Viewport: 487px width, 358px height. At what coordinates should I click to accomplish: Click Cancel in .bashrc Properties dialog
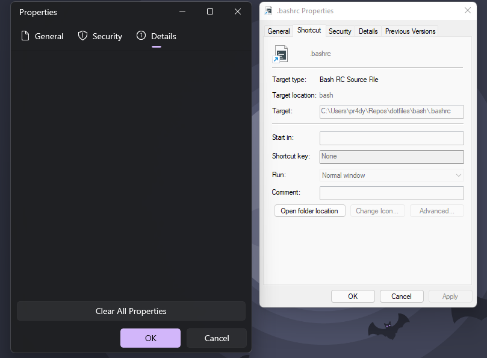point(402,297)
